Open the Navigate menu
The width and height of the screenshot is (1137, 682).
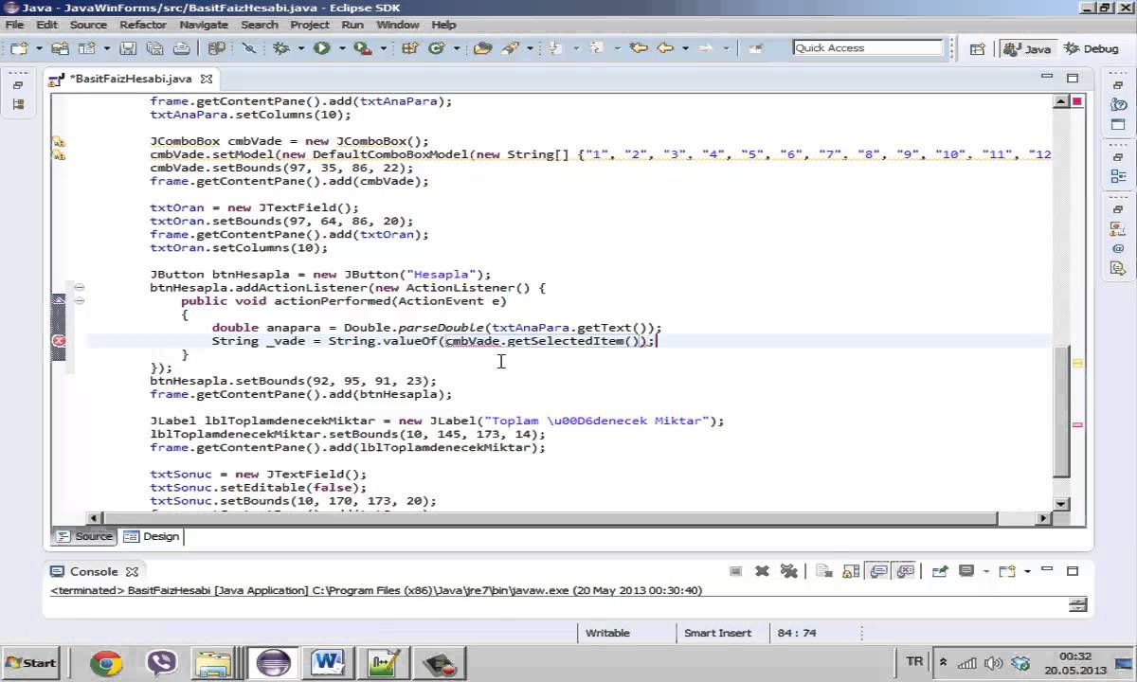tap(203, 25)
